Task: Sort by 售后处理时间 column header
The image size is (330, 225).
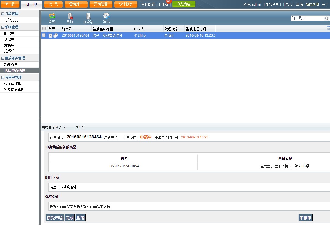Action: coord(196,29)
